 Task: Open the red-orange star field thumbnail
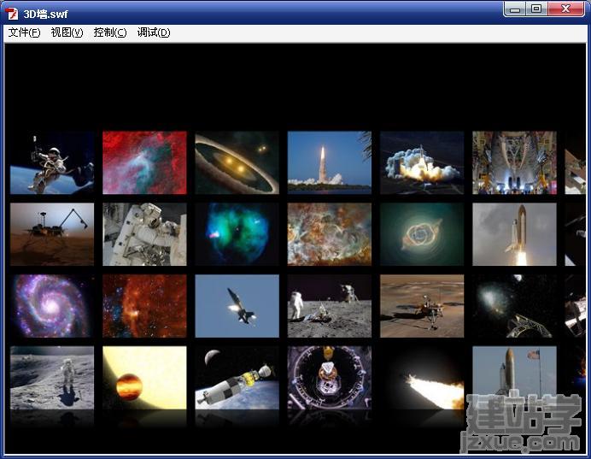(x=144, y=306)
